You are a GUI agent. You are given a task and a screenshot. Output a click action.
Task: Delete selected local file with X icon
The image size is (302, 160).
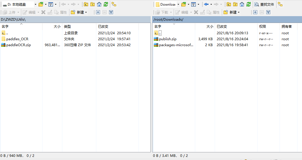[43, 12]
